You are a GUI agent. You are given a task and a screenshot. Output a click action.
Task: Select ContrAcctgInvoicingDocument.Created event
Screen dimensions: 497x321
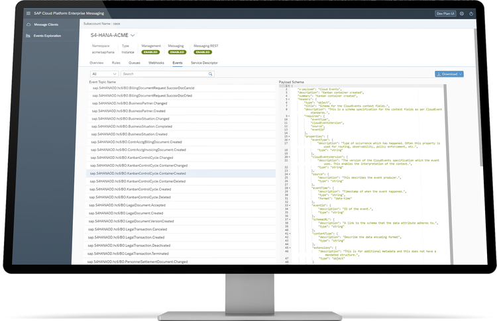point(181,150)
